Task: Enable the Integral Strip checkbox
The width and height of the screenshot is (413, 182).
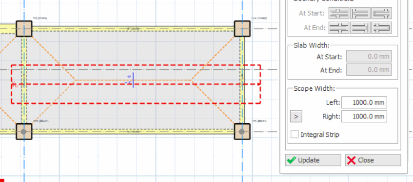Action: [x=294, y=134]
